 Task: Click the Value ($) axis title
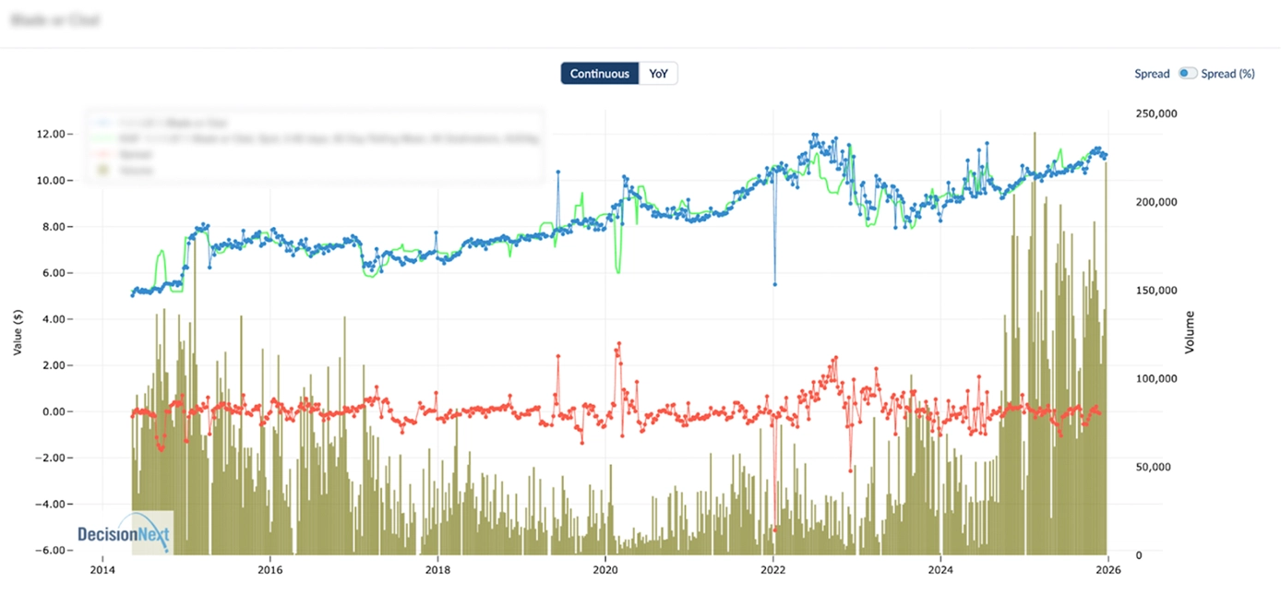click(18, 332)
